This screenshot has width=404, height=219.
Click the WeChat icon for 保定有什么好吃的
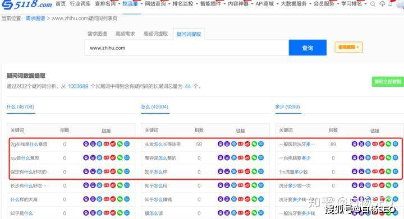pos(120,171)
